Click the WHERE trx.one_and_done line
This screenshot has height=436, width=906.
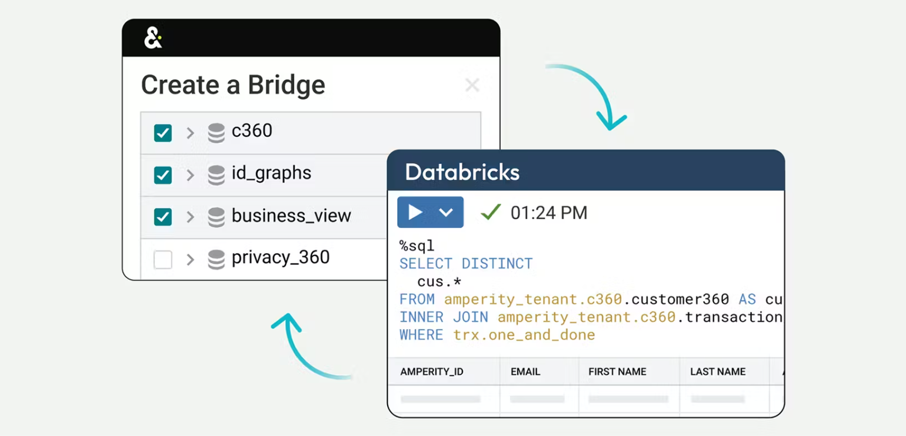pos(497,335)
